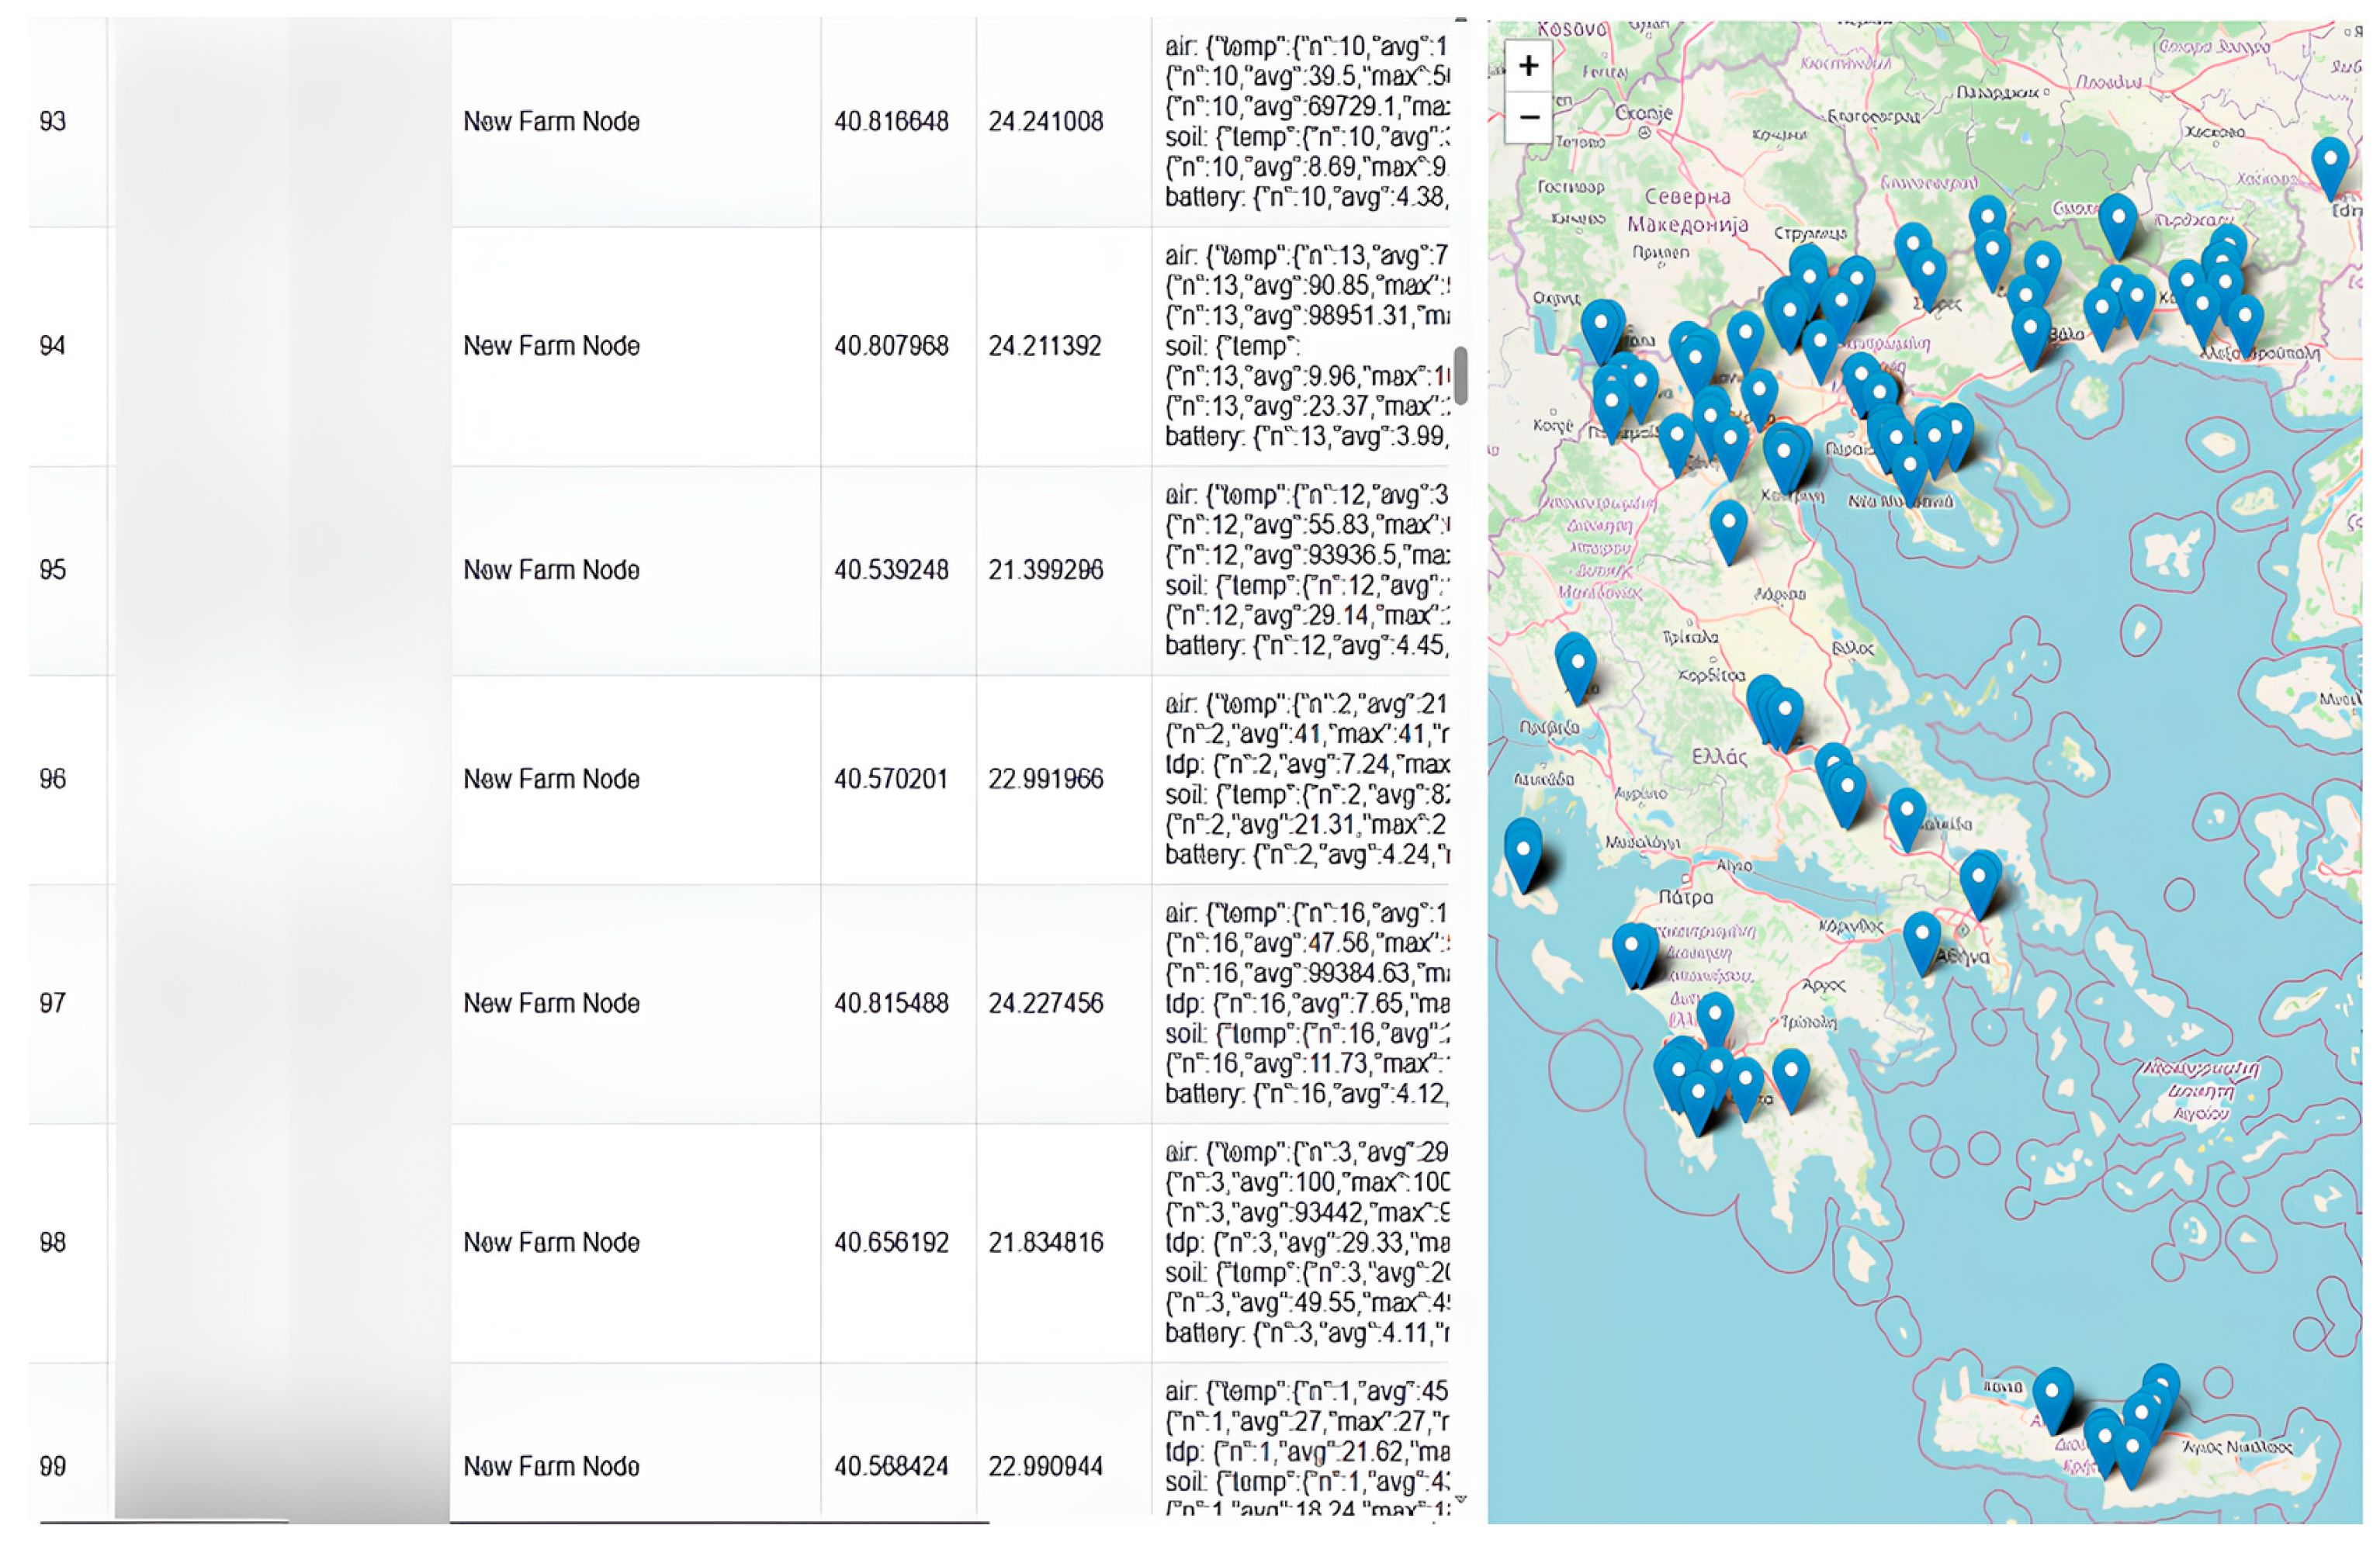Viewport: 2380px width, 1546px height.
Task: Click the easternmost marker in the Peloponnese cluster
Action: coord(1790,1076)
